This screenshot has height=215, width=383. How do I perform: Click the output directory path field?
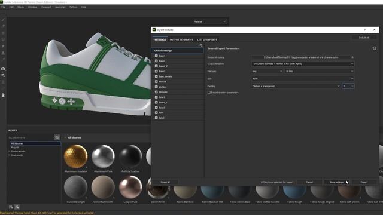[x=300, y=57]
